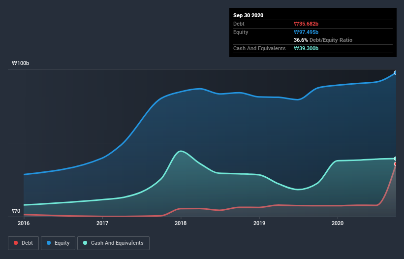Click the ₩39.300b cash value

pos(306,48)
